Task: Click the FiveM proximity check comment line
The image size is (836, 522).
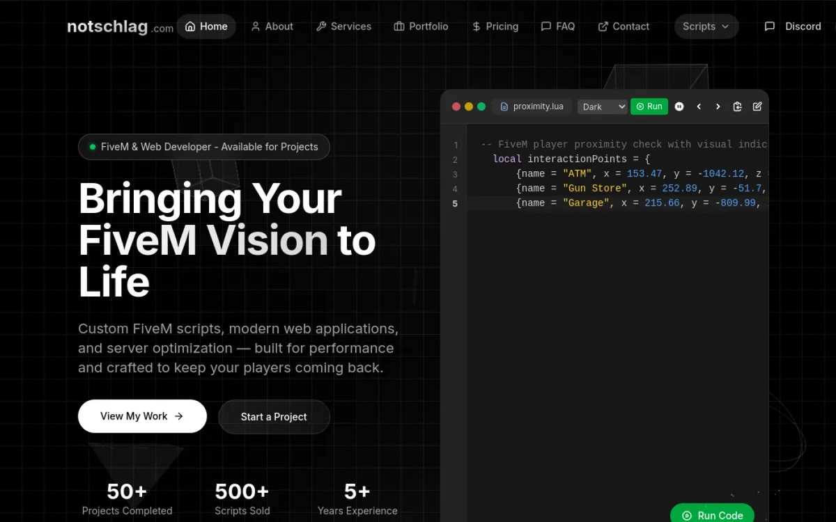Action: click(x=624, y=145)
